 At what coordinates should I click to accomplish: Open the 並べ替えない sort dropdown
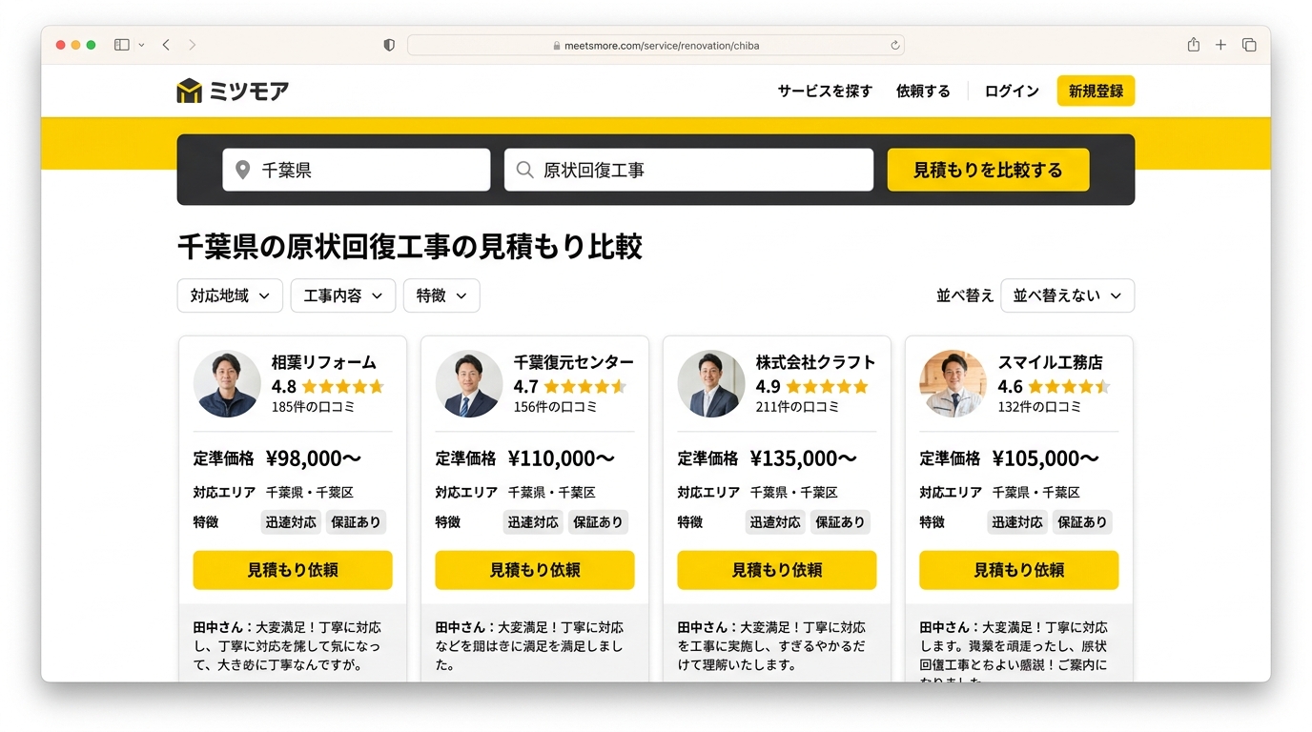[x=1067, y=295]
